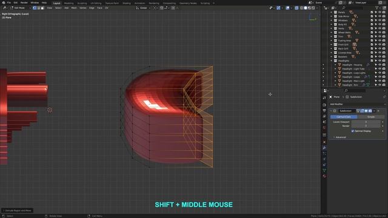Toggle the Optimal Display checkbox

click(353, 131)
